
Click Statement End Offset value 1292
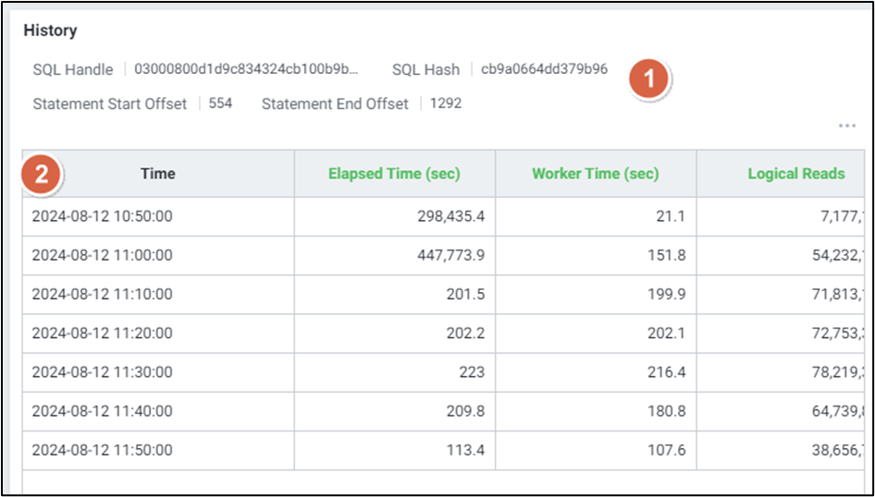[x=446, y=103]
